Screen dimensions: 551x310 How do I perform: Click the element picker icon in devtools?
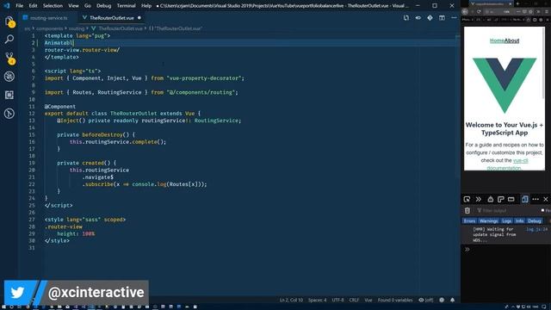click(x=467, y=199)
